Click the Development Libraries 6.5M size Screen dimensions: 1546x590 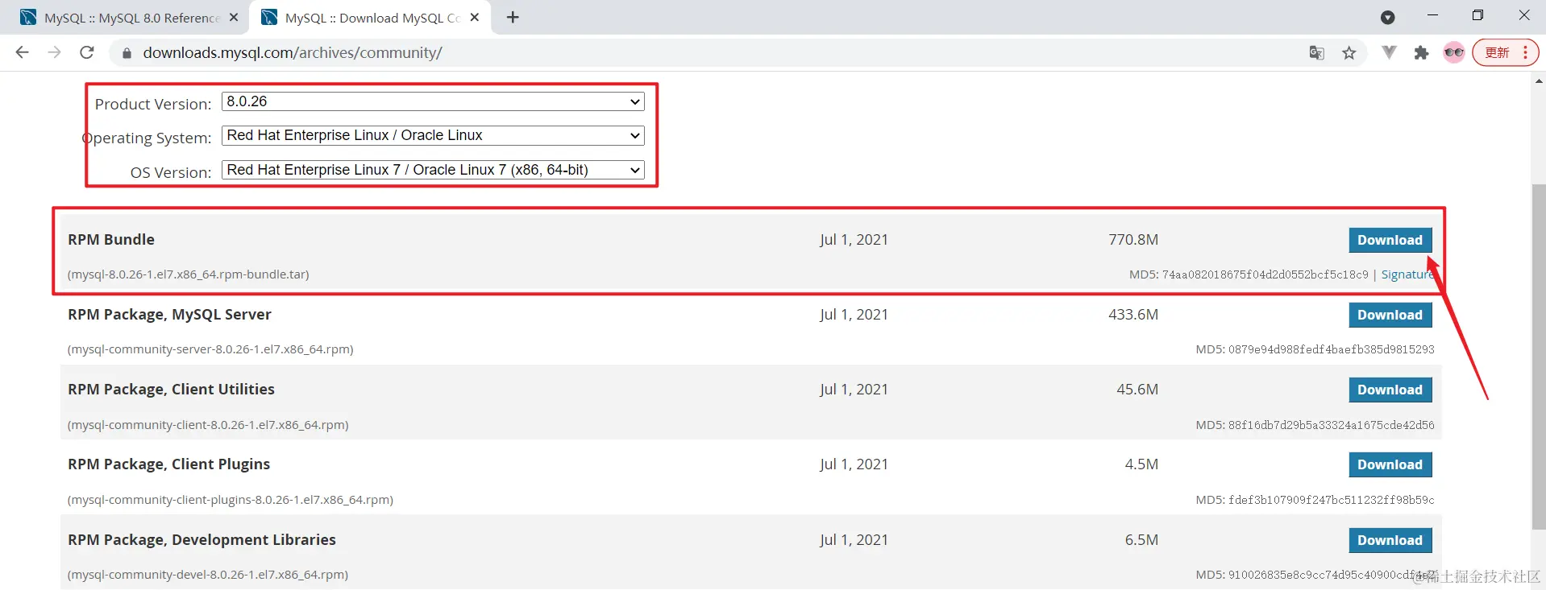(x=1141, y=539)
